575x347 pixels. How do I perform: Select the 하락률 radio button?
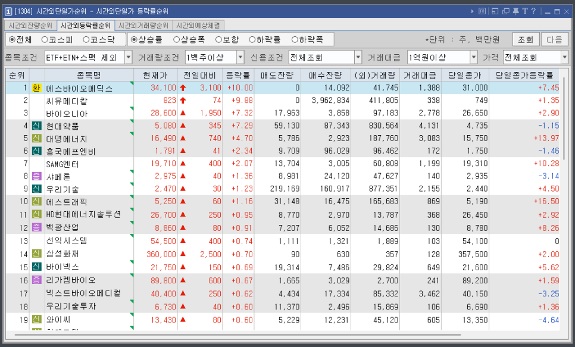tap(252, 40)
